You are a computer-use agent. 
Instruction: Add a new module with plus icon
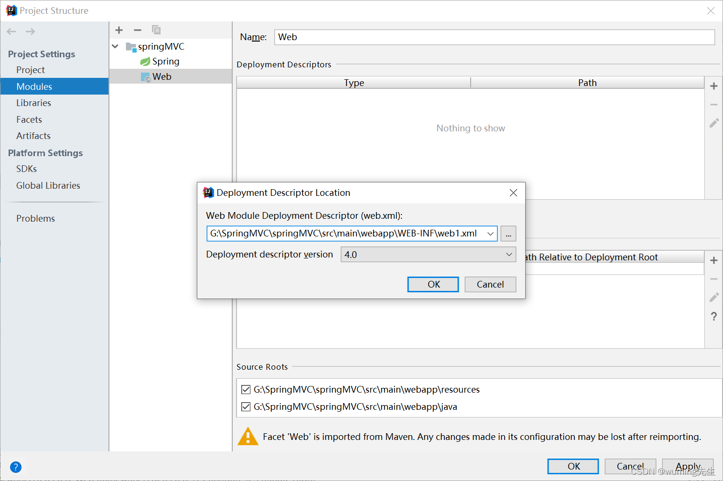click(119, 30)
